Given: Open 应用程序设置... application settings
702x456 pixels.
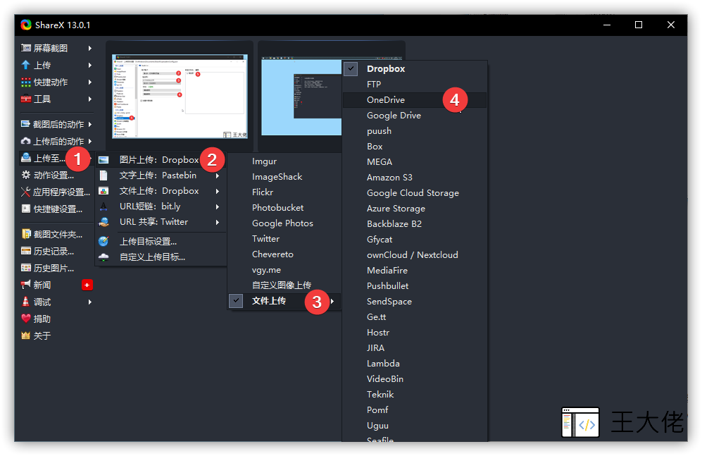Looking at the screenshot, I should (56, 192).
